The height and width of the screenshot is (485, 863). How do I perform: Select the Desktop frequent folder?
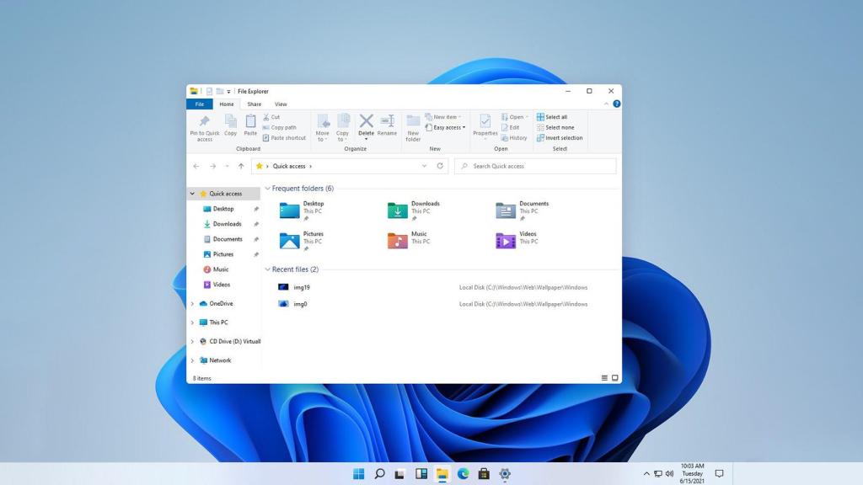(303, 211)
